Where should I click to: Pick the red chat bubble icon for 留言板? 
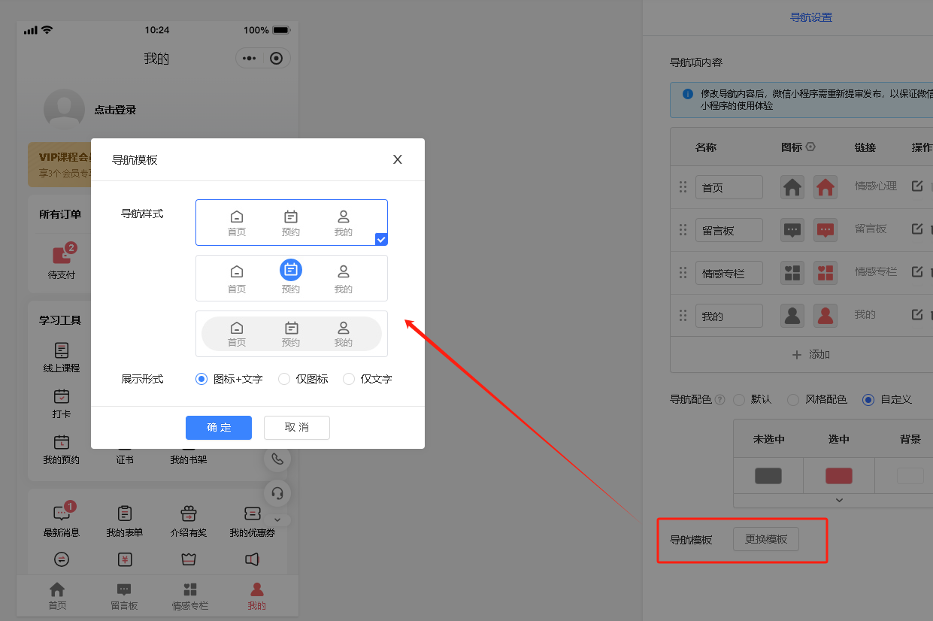click(x=825, y=230)
